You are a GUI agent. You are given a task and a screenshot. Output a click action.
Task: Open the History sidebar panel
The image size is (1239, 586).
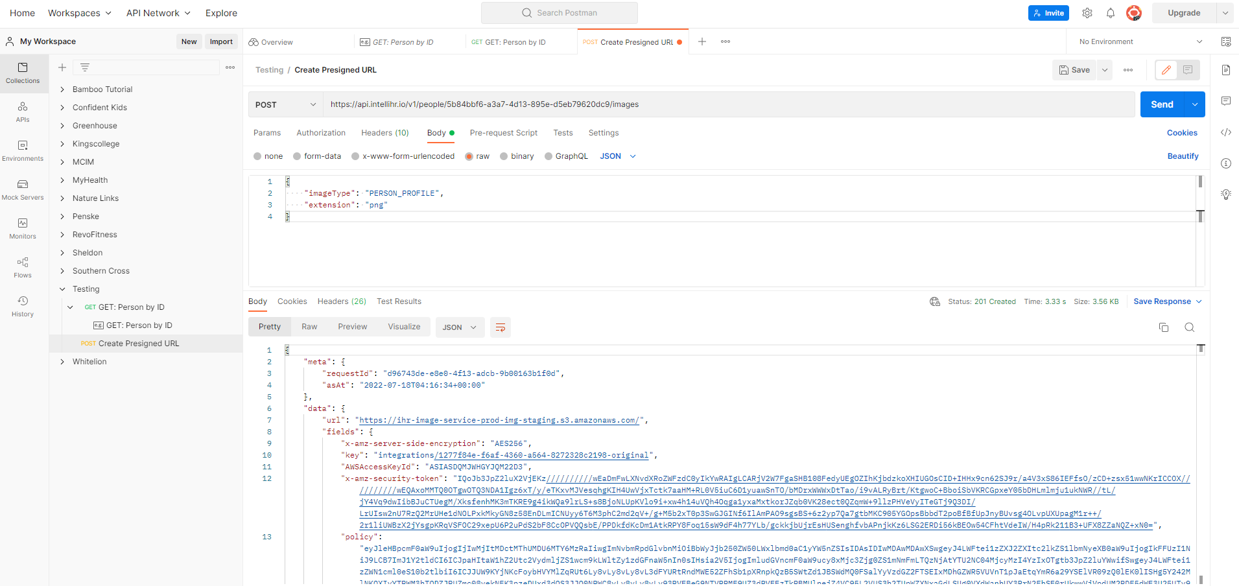pyautogui.click(x=23, y=307)
